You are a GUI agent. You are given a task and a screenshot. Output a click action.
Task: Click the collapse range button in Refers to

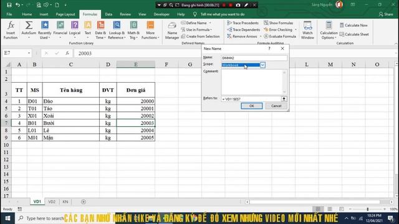pos(284,99)
